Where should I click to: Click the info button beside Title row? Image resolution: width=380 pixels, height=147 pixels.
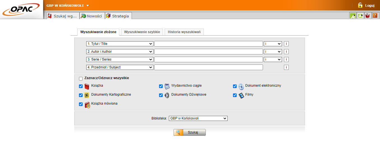[x=286, y=44]
